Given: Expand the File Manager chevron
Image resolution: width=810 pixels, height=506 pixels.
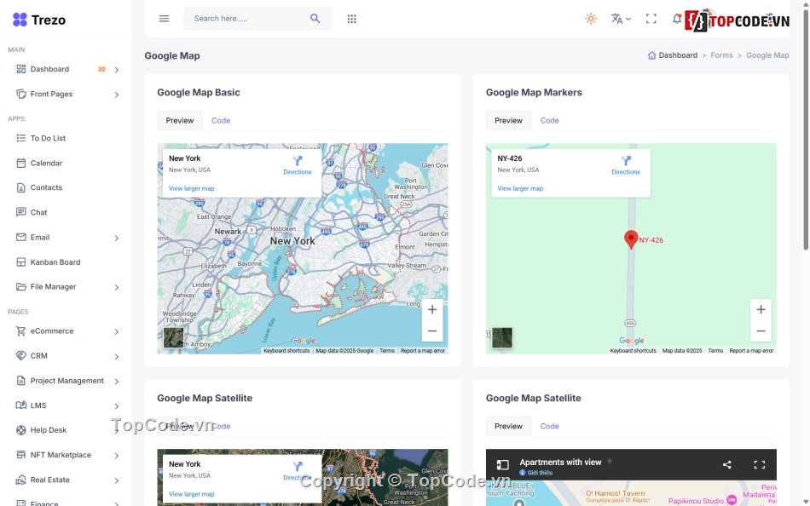Looking at the screenshot, I should pyautogui.click(x=117, y=287).
